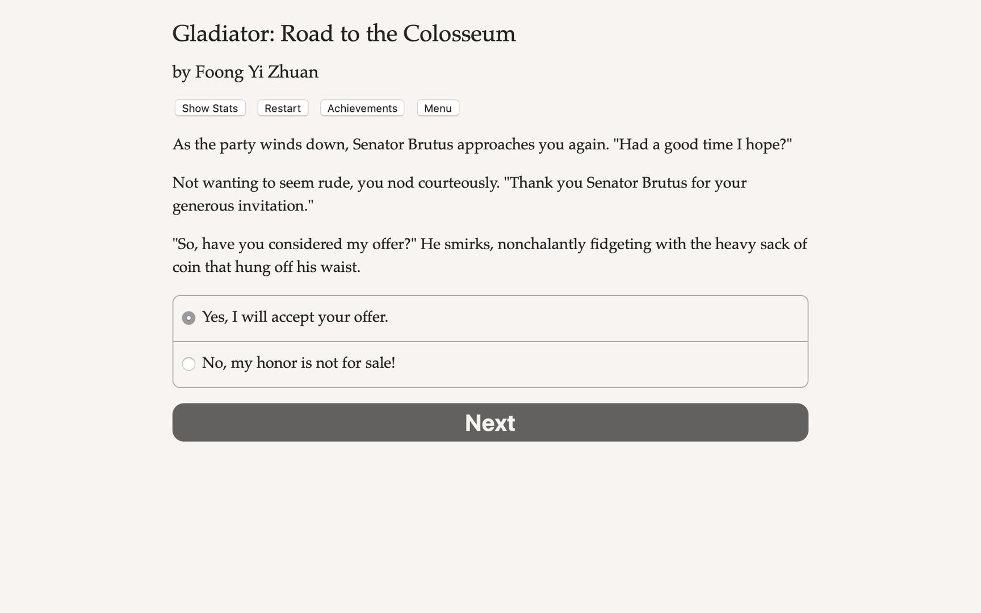Choose "No, my honor is not for sale!"
981x613 pixels.
click(x=188, y=364)
